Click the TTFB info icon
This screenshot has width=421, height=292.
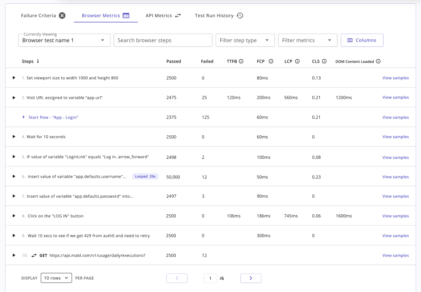click(241, 61)
